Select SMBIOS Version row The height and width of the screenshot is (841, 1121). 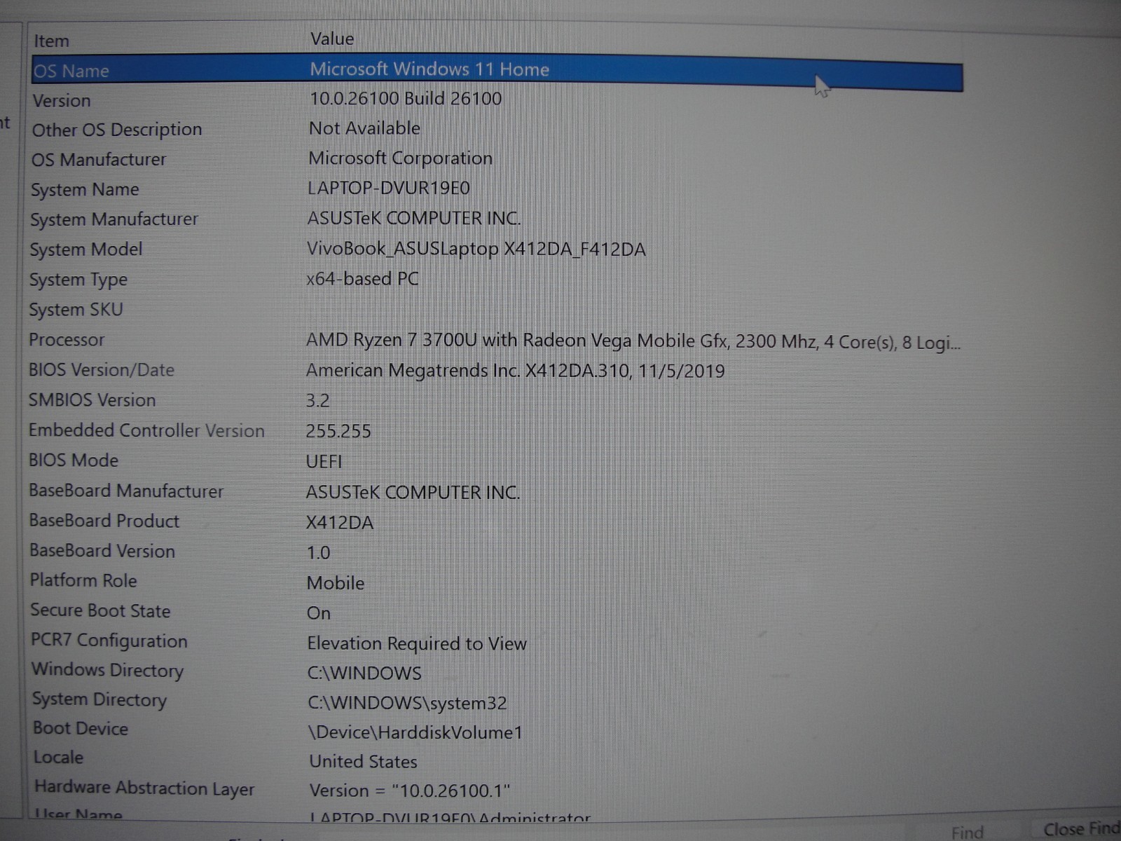(92, 401)
